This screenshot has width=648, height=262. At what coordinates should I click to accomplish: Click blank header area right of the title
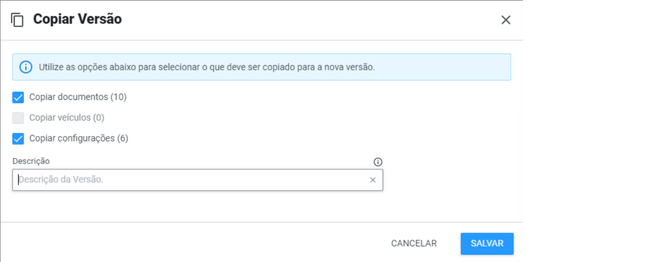tap(313, 20)
